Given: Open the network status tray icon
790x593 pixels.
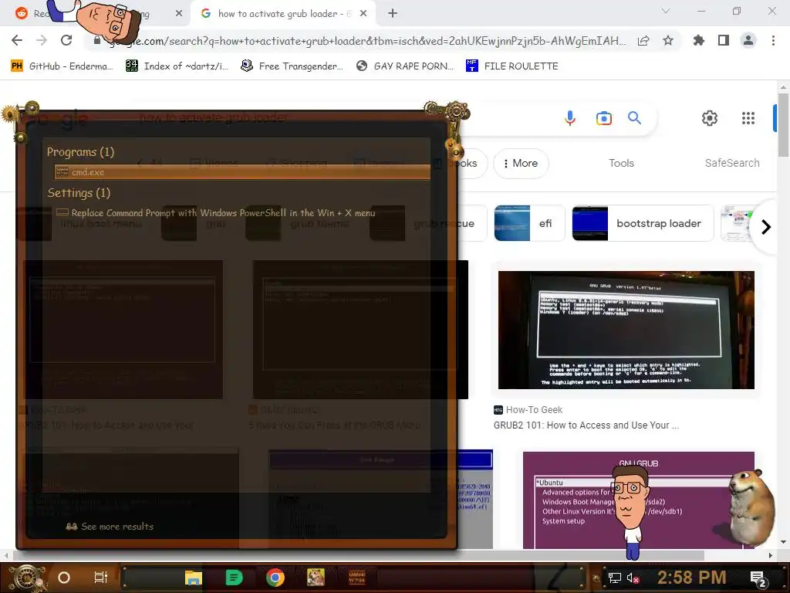Looking at the screenshot, I should (x=614, y=578).
